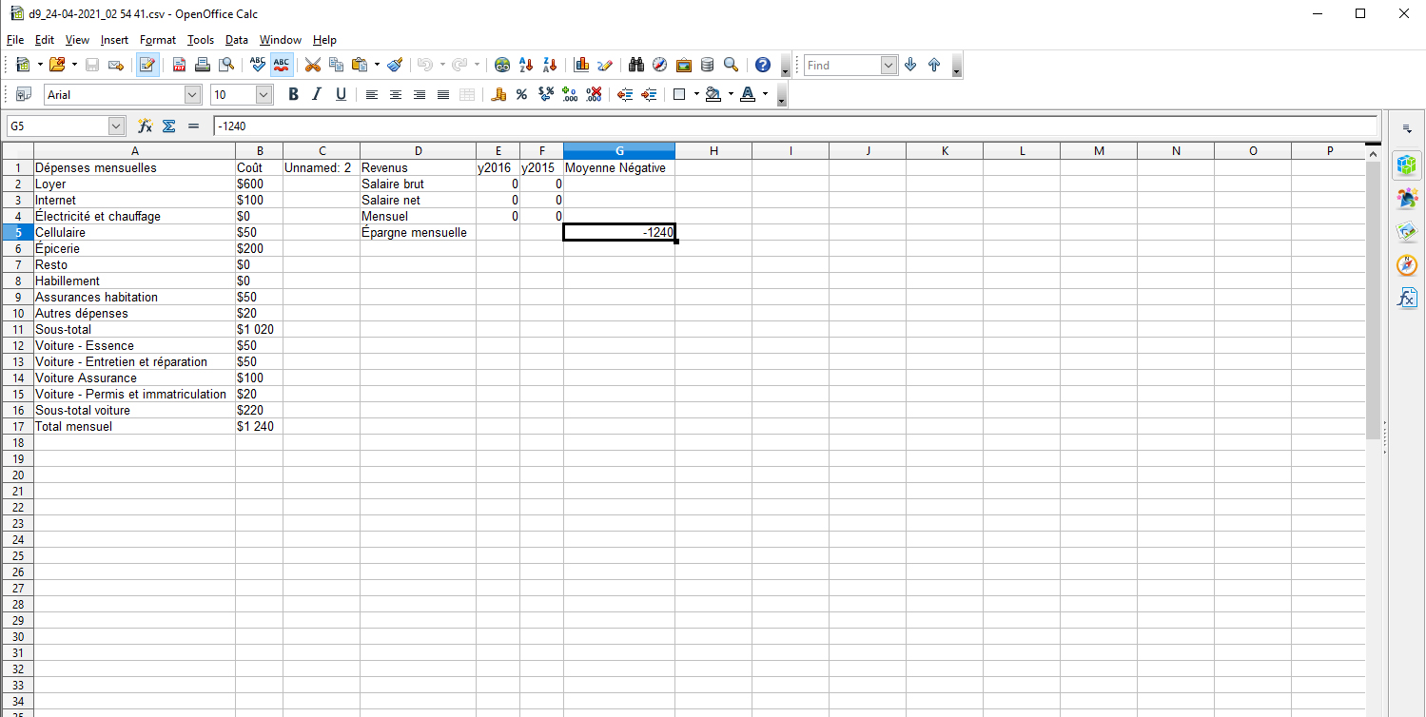Apply the Percent number format
The width and height of the screenshot is (1426, 717).
click(521, 94)
